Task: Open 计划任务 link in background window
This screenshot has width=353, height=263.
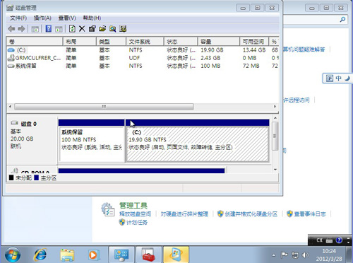Action: 137,222
